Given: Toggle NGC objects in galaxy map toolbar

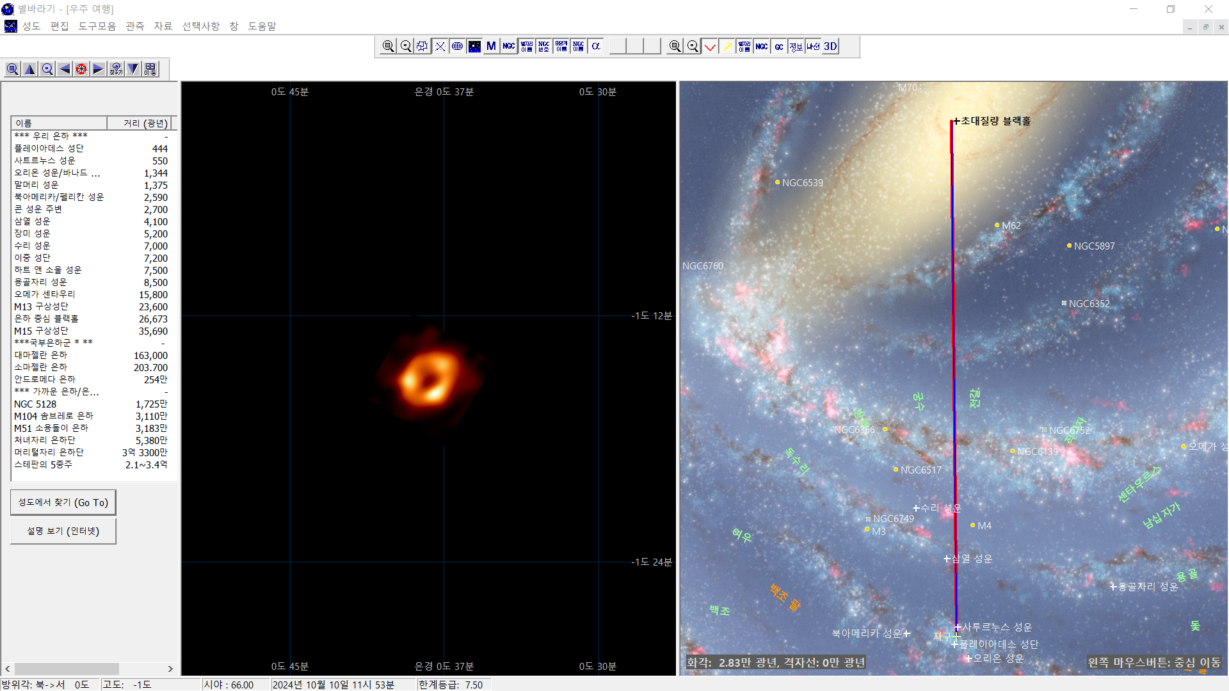Looking at the screenshot, I should [762, 46].
